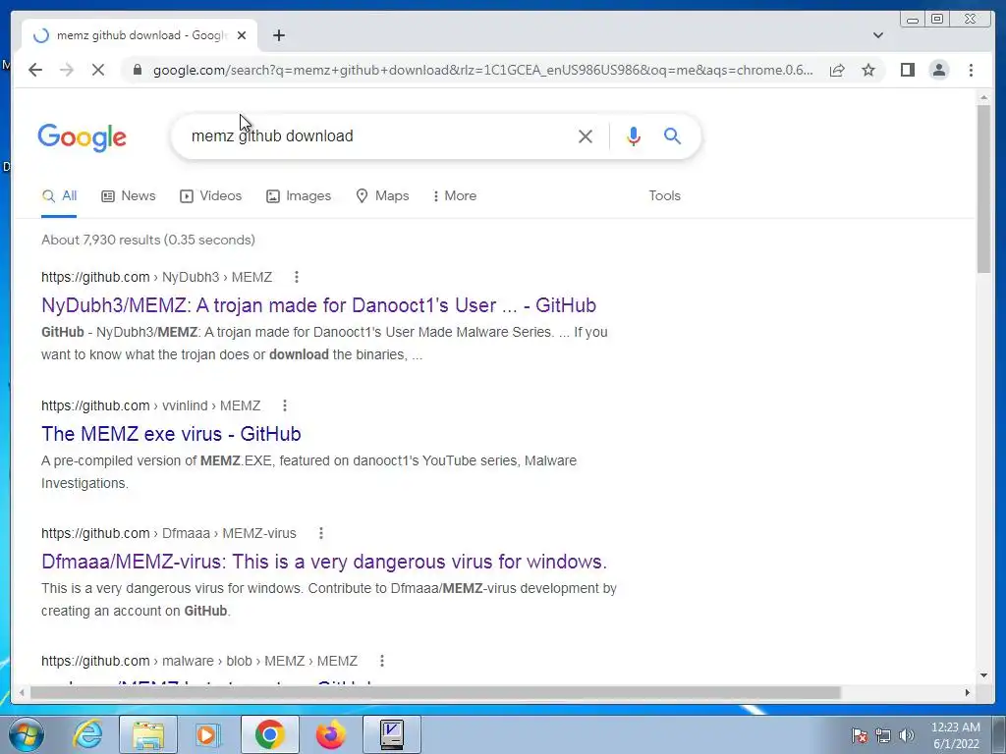Image resolution: width=1006 pixels, height=754 pixels.
Task: Click the forward navigation arrow
Action: pyautogui.click(x=67, y=70)
